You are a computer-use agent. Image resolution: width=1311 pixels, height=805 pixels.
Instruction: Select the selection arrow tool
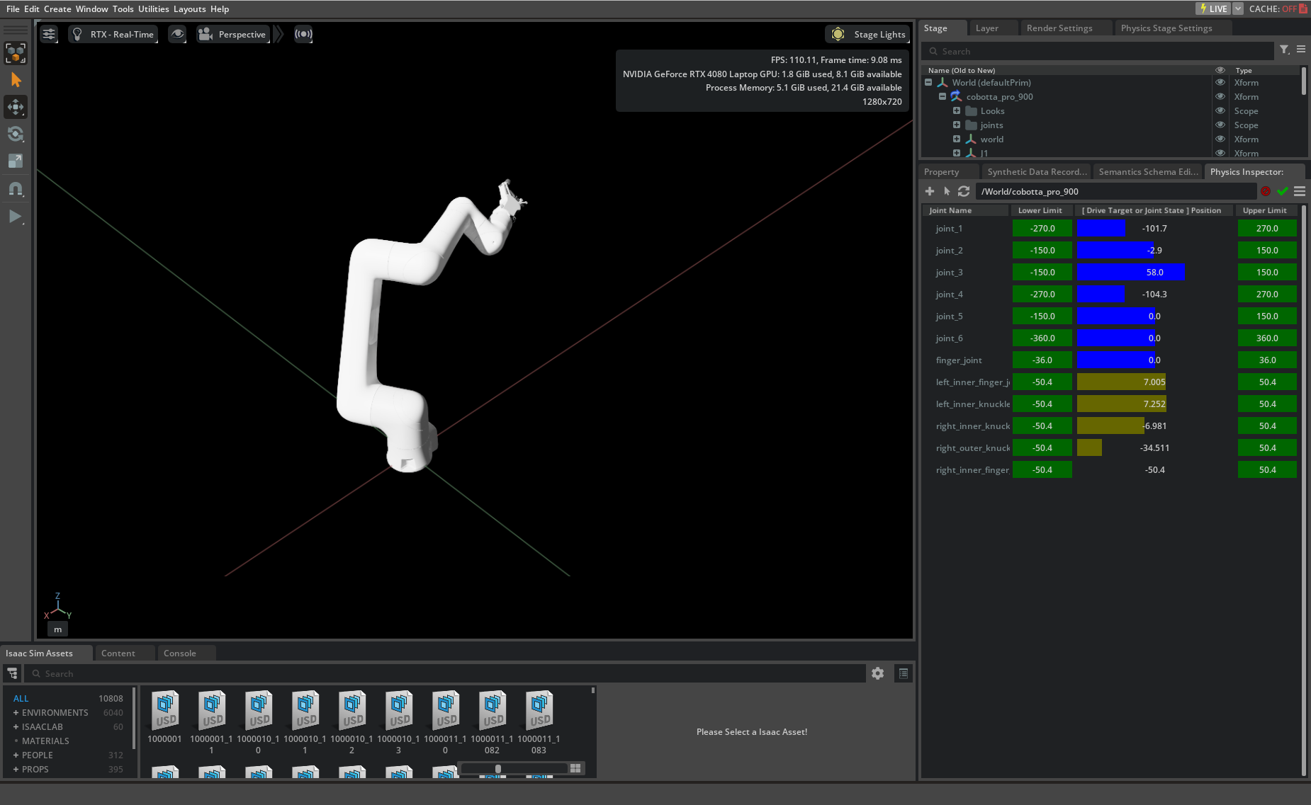16,80
